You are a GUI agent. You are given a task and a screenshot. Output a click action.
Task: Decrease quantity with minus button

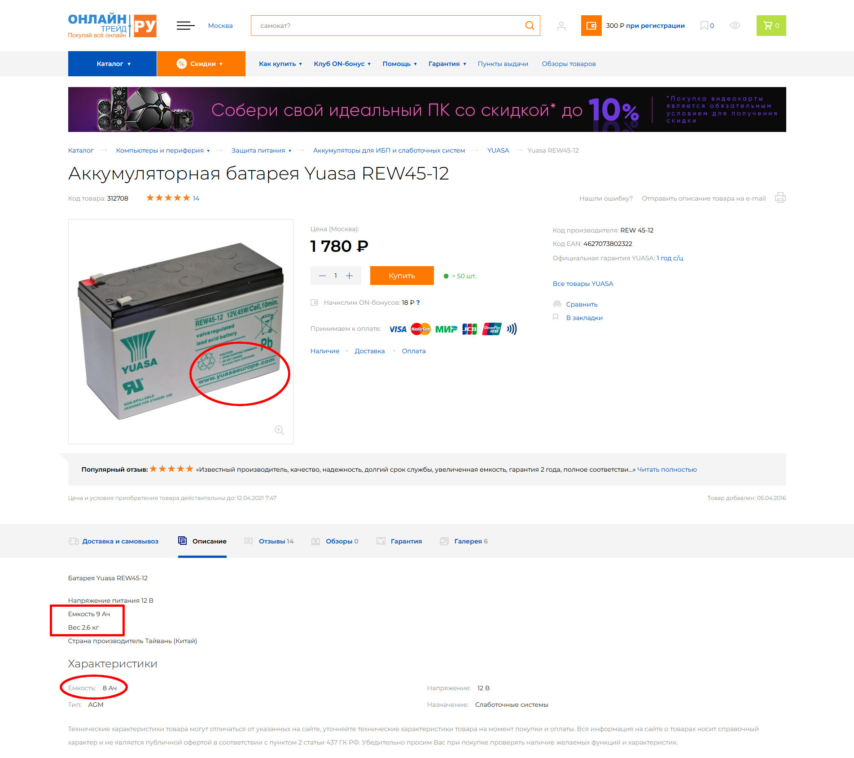[x=322, y=276]
